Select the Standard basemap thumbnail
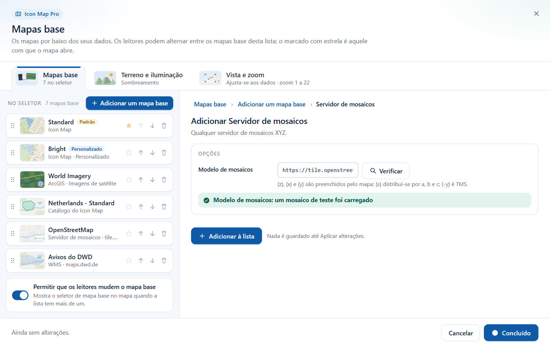The image size is (550, 347). pos(32,126)
